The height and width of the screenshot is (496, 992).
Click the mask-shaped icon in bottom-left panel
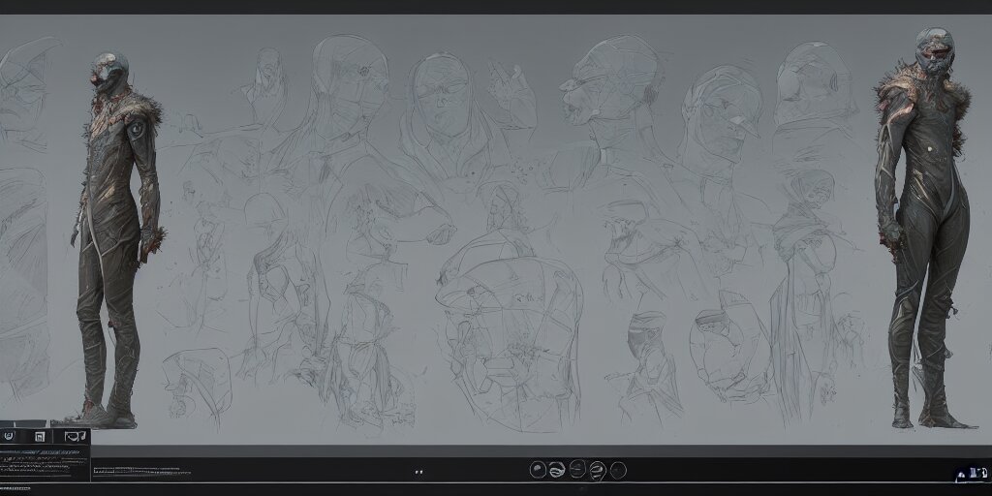[76, 437]
